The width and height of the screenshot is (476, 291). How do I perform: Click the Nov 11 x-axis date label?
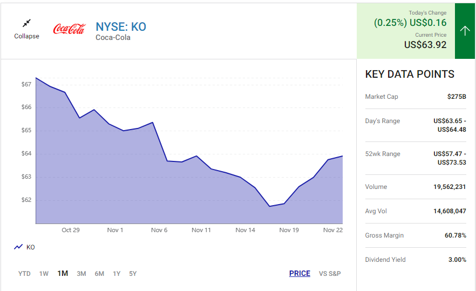201,230
